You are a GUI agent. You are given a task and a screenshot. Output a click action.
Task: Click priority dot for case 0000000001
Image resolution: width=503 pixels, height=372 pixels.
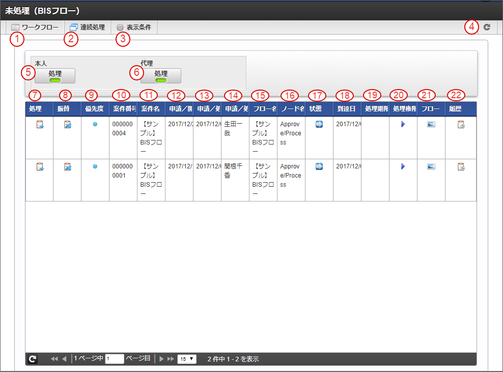pyautogui.click(x=95, y=166)
